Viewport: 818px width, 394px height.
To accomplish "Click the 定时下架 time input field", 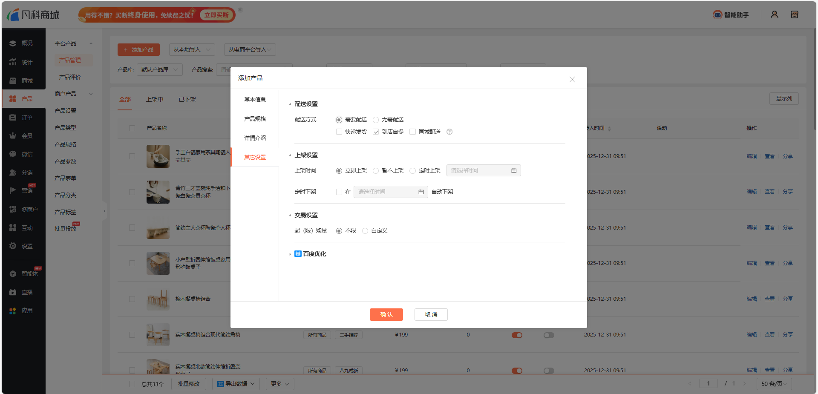I will [x=386, y=192].
